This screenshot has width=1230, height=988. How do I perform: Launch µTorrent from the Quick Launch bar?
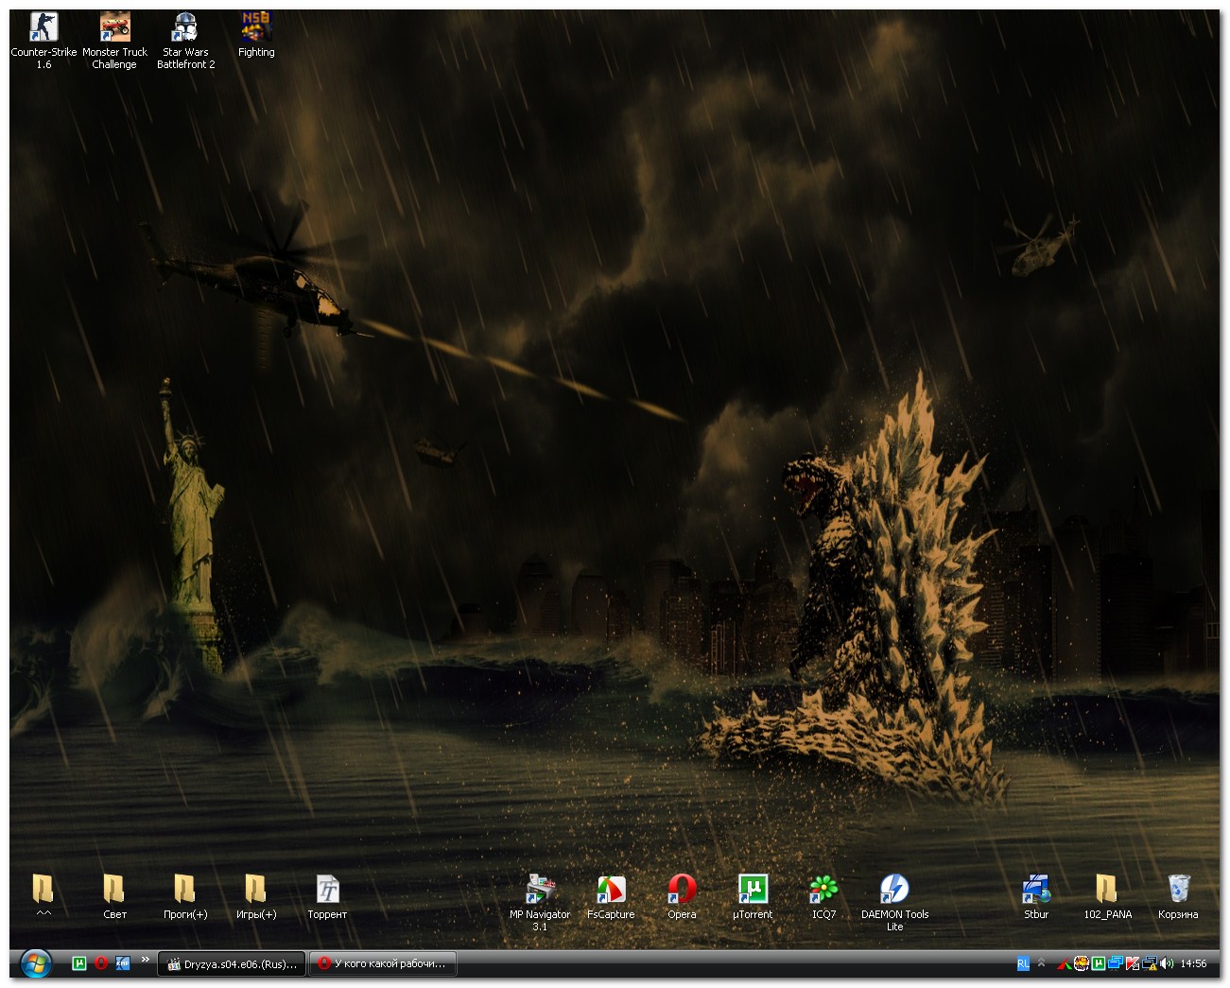[79, 963]
